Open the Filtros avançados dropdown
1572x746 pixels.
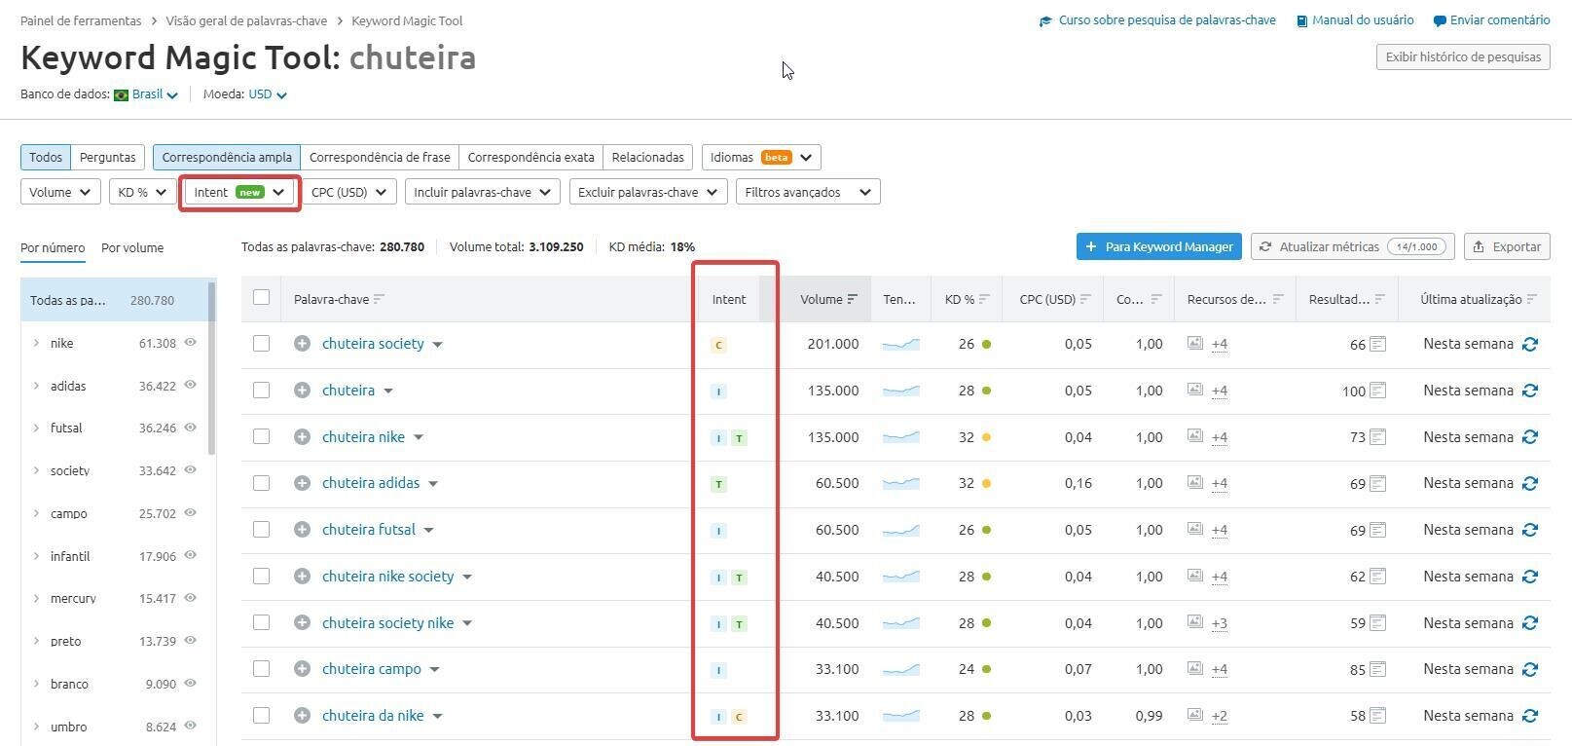click(807, 192)
